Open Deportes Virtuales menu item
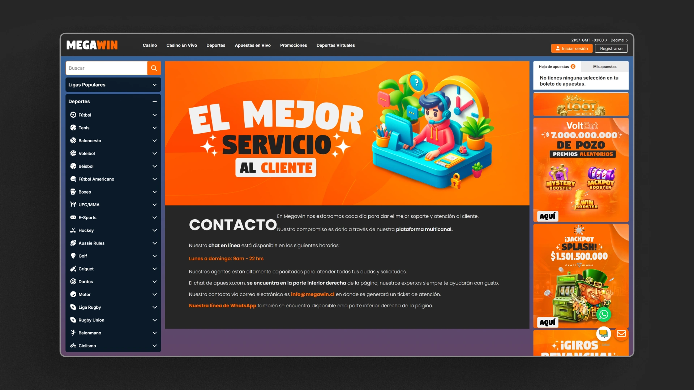 335,45
